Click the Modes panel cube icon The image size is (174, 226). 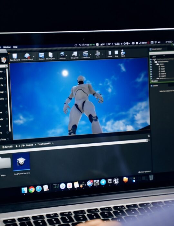pyautogui.click(x=4, y=60)
